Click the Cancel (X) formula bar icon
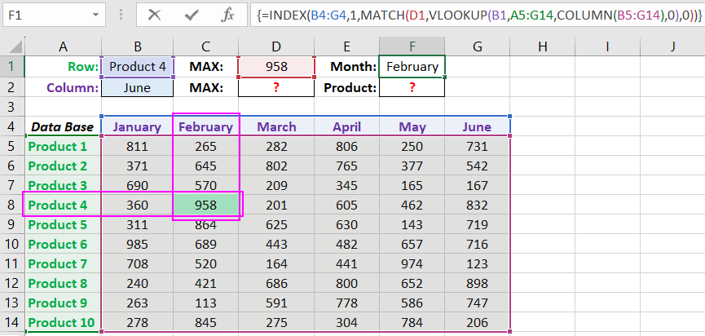This screenshot has height=336, width=705. (x=154, y=15)
